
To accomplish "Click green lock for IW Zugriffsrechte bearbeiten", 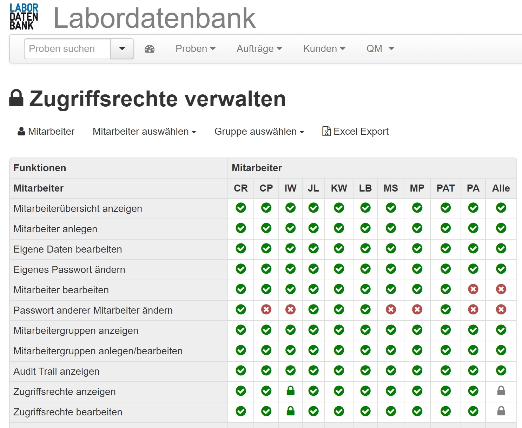I will [x=290, y=411].
